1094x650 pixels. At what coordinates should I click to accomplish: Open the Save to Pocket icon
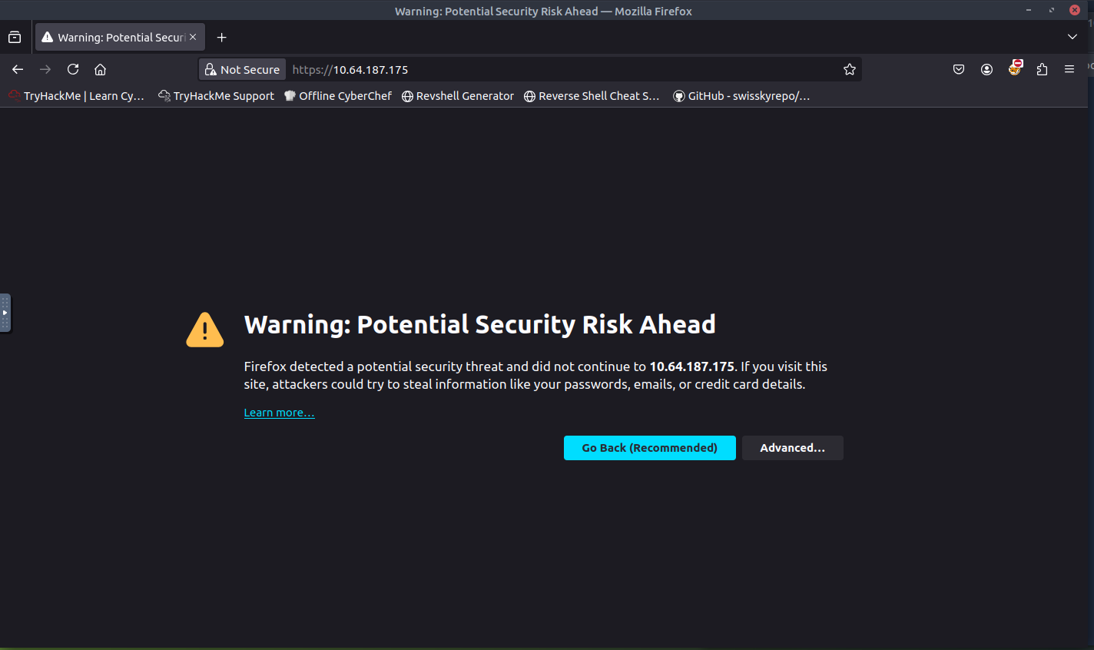coord(959,69)
